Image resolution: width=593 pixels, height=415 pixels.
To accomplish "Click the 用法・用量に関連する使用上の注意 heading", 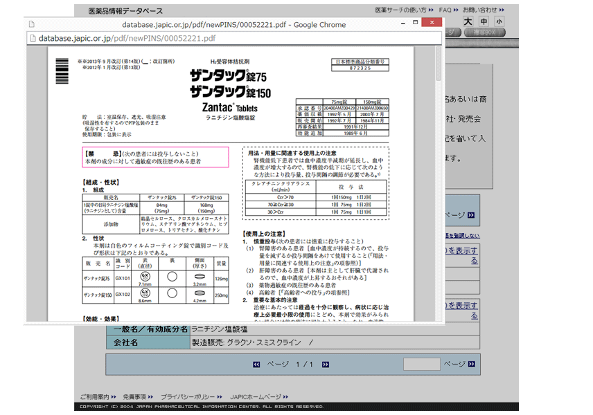I will tap(292, 153).
